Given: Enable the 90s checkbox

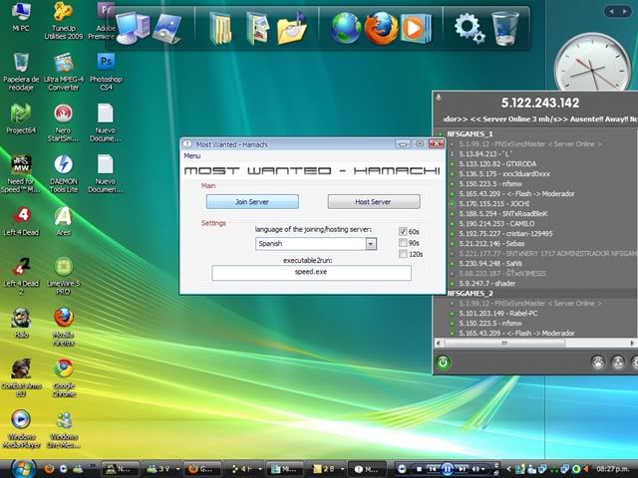Looking at the screenshot, I should point(403,243).
